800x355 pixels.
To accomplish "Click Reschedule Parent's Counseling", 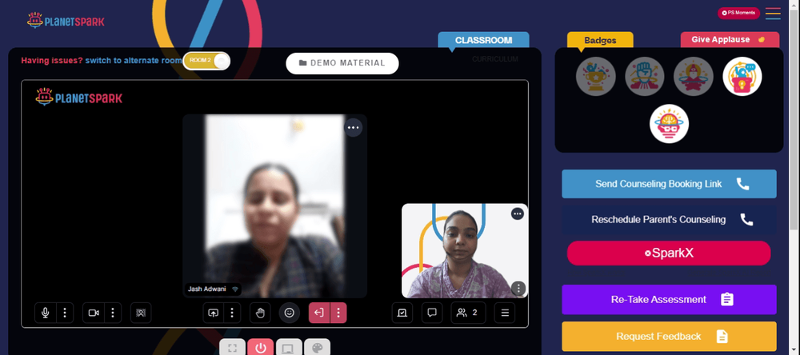I will (x=669, y=219).
